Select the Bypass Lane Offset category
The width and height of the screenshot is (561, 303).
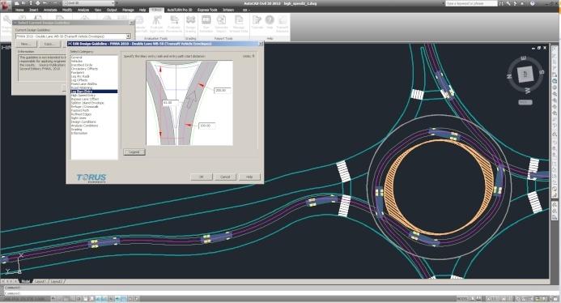coord(85,99)
